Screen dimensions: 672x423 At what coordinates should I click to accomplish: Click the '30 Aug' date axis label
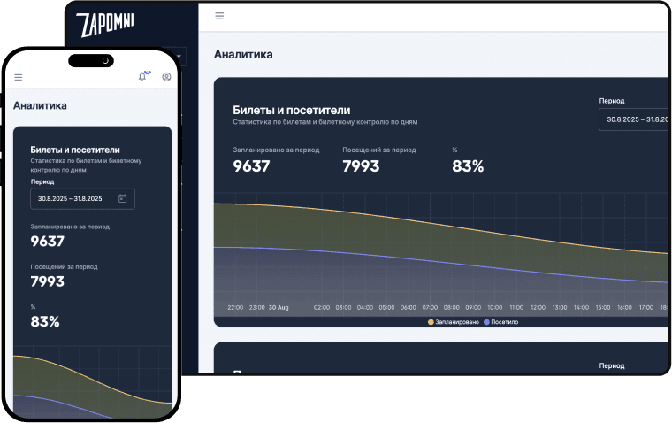click(279, 308)
